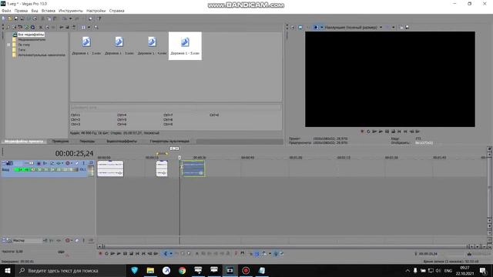Click the horizontal timeline scrollbar
The width and height of the screenshot is (493, 277).
285,246
